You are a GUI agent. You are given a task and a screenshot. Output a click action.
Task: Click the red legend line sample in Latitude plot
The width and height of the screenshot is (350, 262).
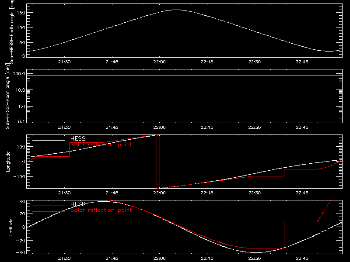tap(49, 211)
